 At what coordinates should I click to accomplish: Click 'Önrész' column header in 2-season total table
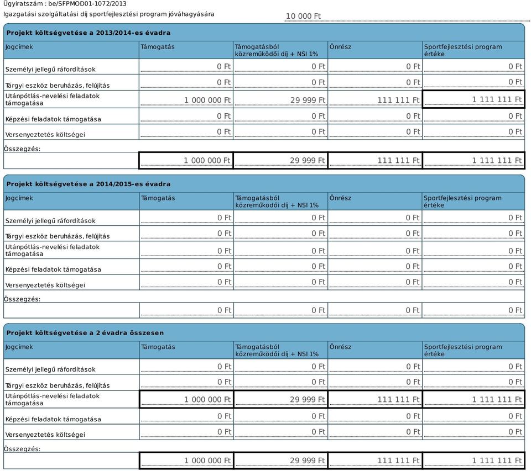[x=340, y=347]
